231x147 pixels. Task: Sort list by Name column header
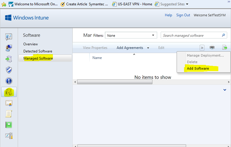pyautogui.click(x=97, y=58)
